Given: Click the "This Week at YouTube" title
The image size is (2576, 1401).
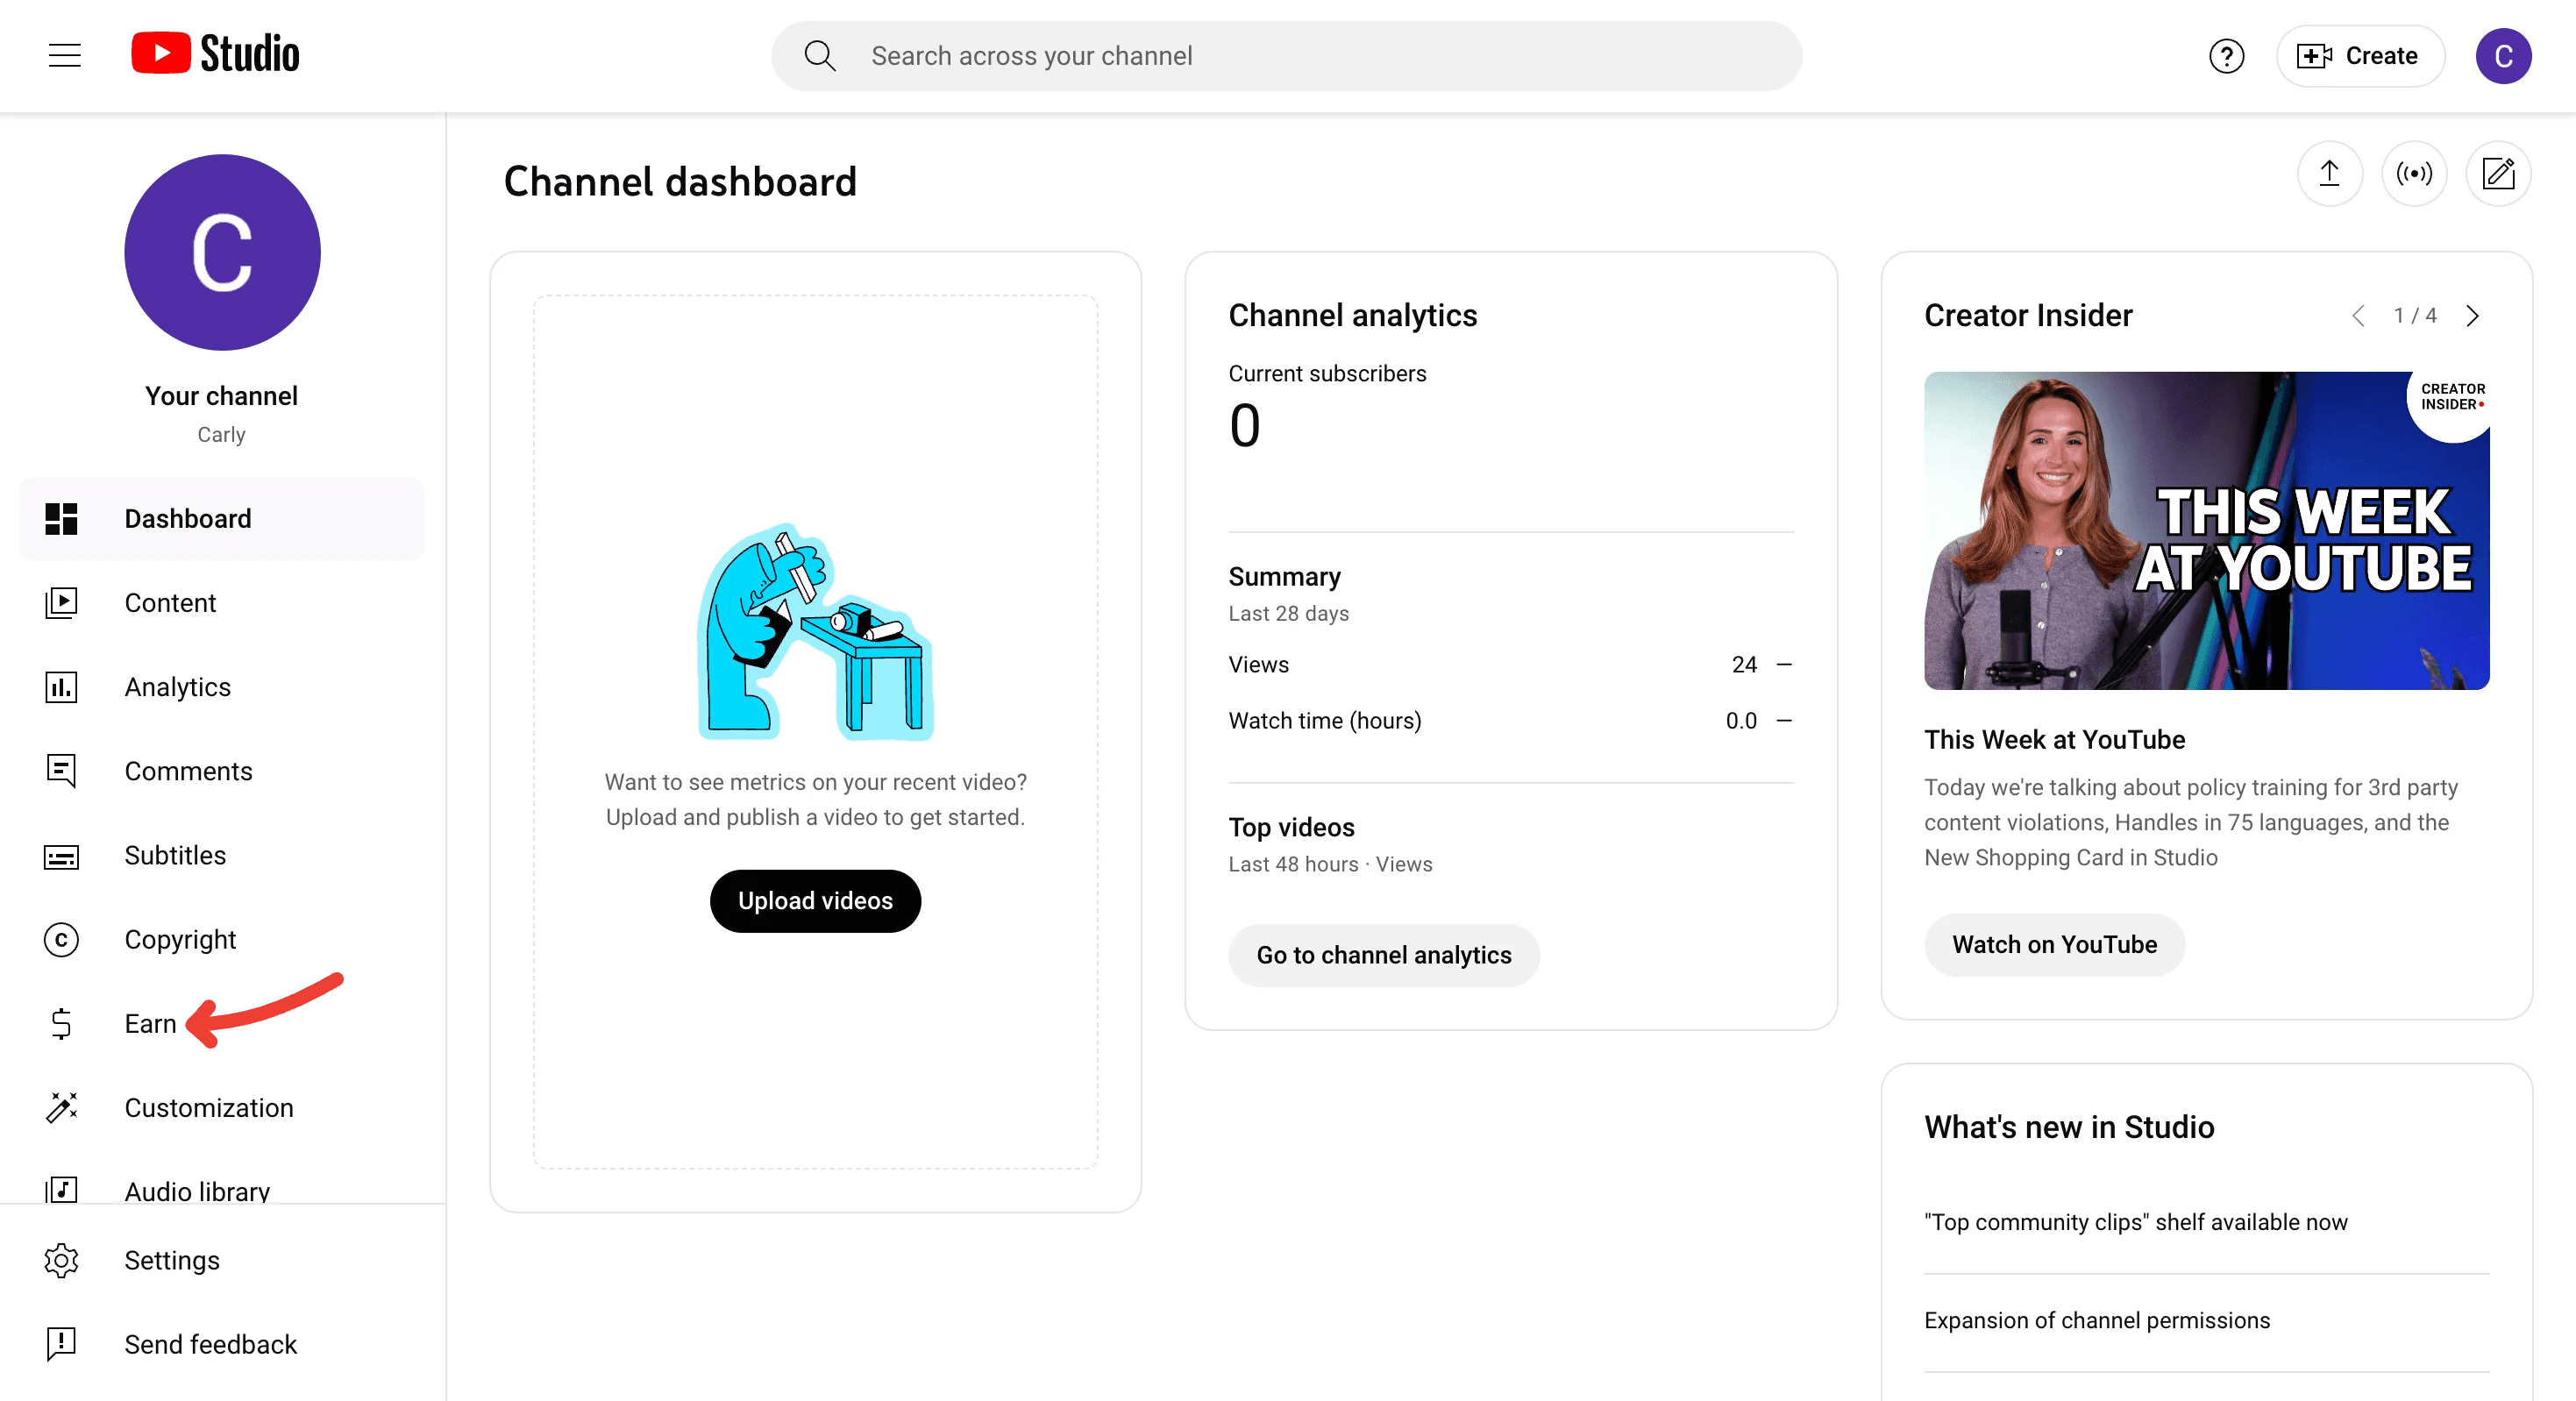Looking at the screenshot, I should pyautogui.click(x=2054, y=740).
